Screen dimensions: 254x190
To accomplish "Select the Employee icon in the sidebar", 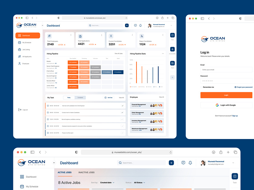I will click(x=19, y=63).
